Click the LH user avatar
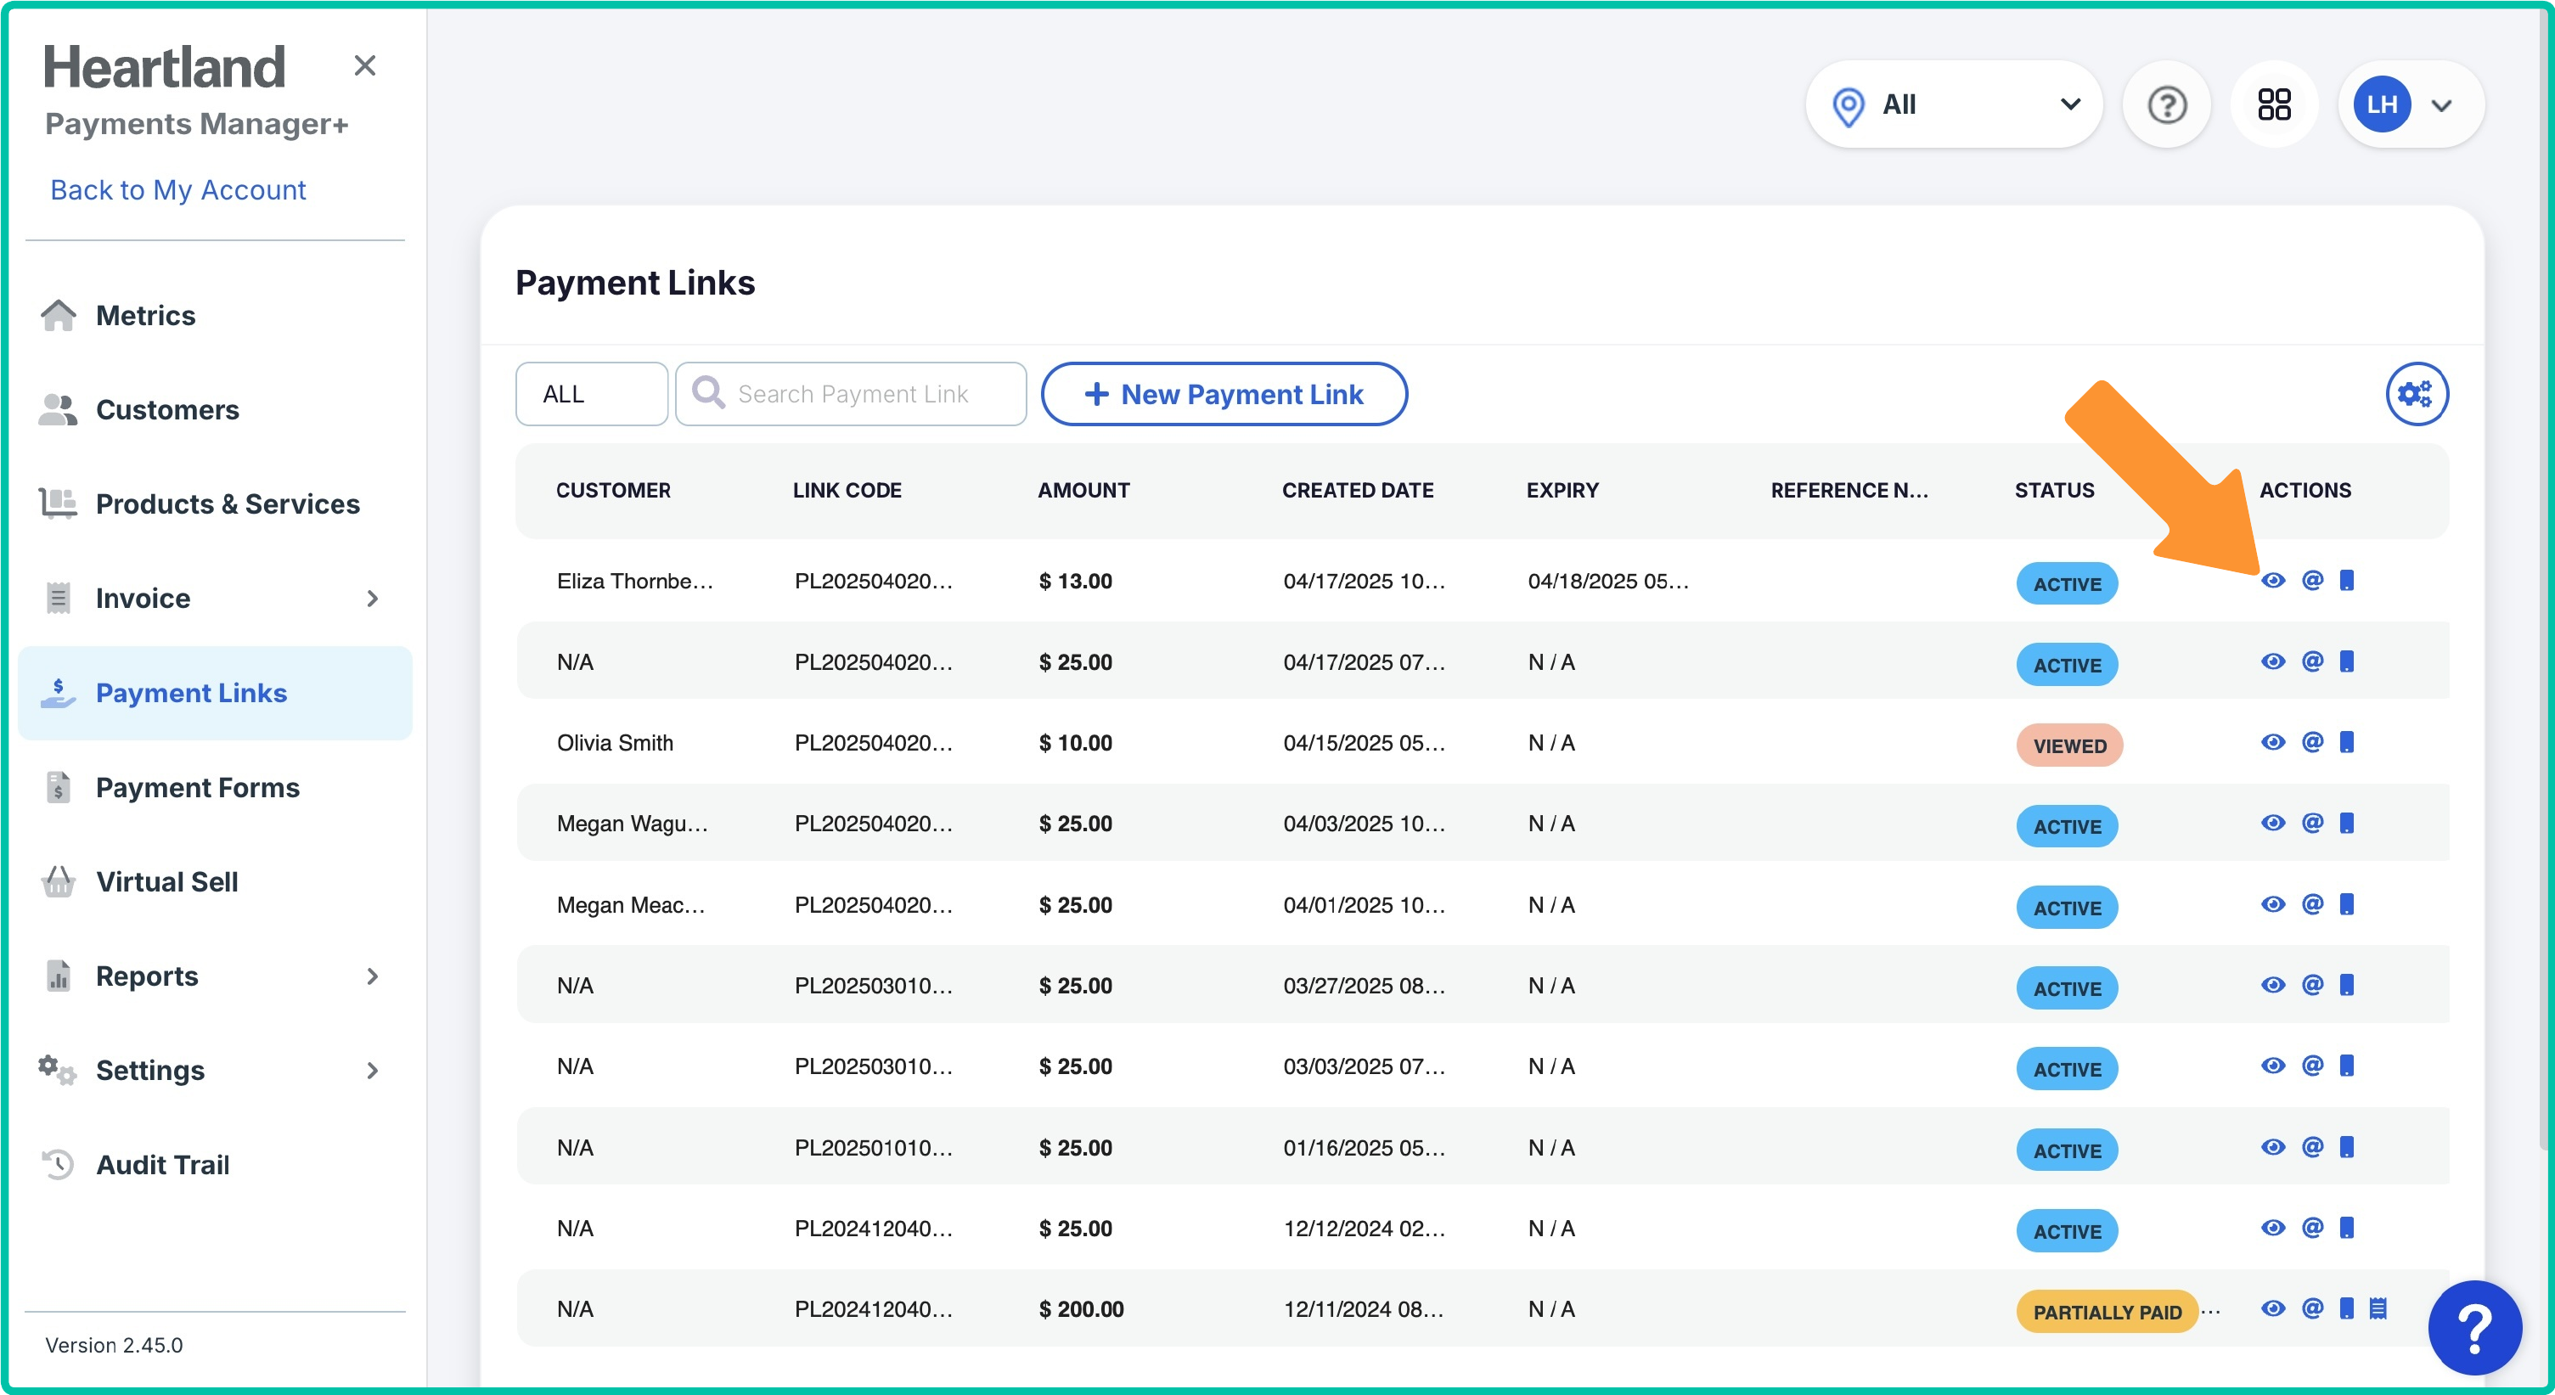 tap(2382, 104)
